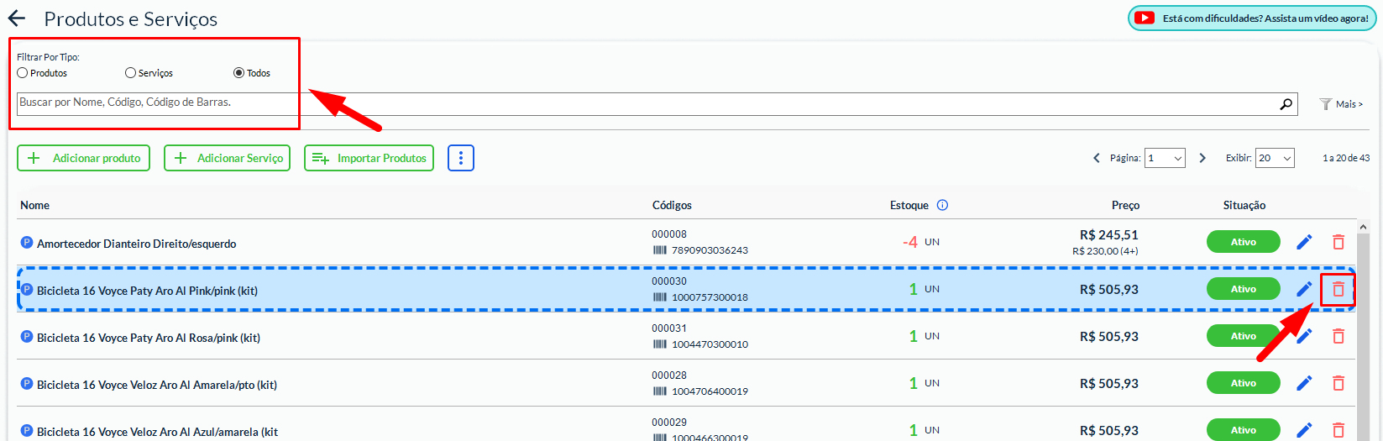Open the video help banner link
Image resolution: width=1383 pixels, height=441 pixels.
(x=1253, y=18)
